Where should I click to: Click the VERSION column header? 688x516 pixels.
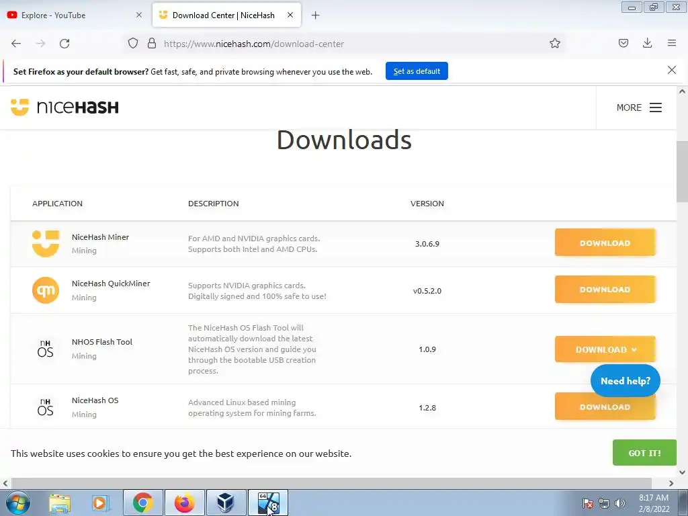427,204
